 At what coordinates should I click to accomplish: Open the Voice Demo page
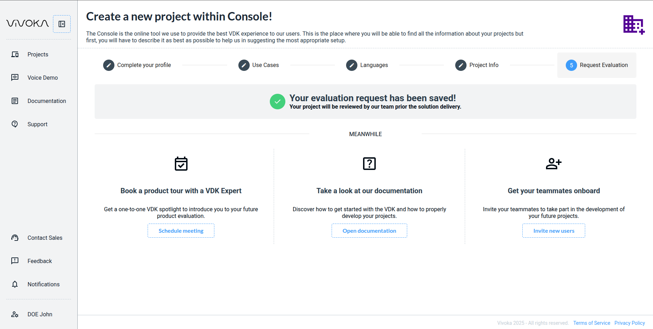(42, 78)
